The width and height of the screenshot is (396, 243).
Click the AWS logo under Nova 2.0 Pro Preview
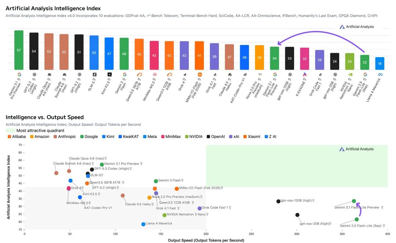[260, 74]
